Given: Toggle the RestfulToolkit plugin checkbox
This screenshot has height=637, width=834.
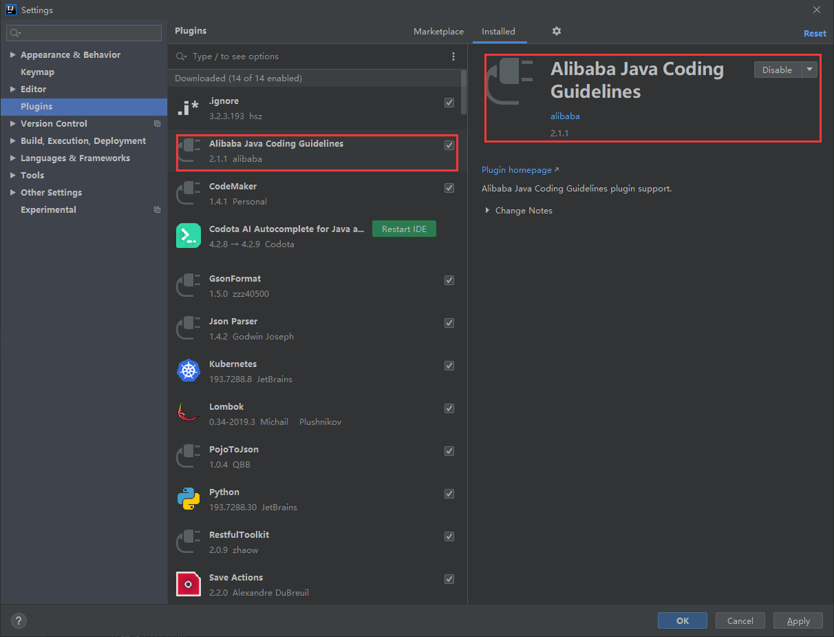Looking at the screenshot, I should pos(449,536).
